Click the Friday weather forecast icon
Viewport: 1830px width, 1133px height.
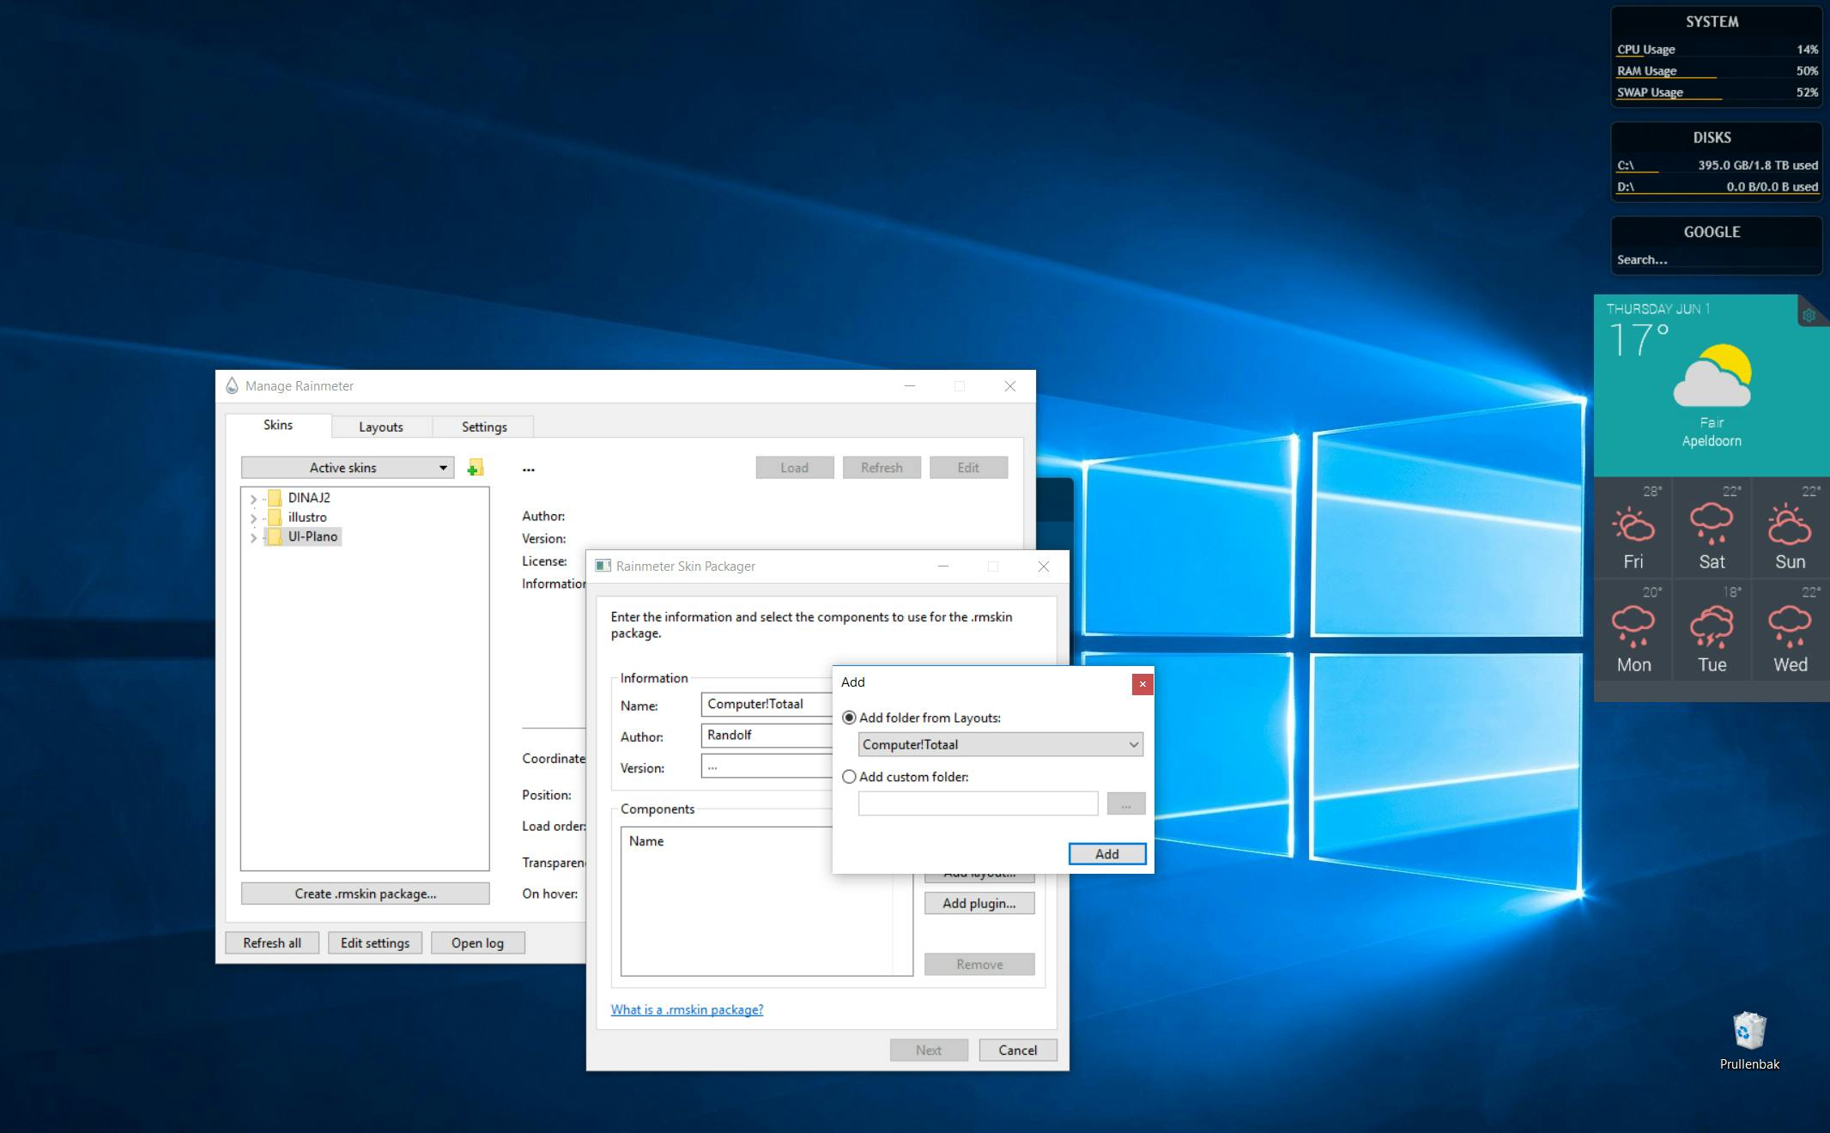pyautogui.click(x=1633, y=525)
